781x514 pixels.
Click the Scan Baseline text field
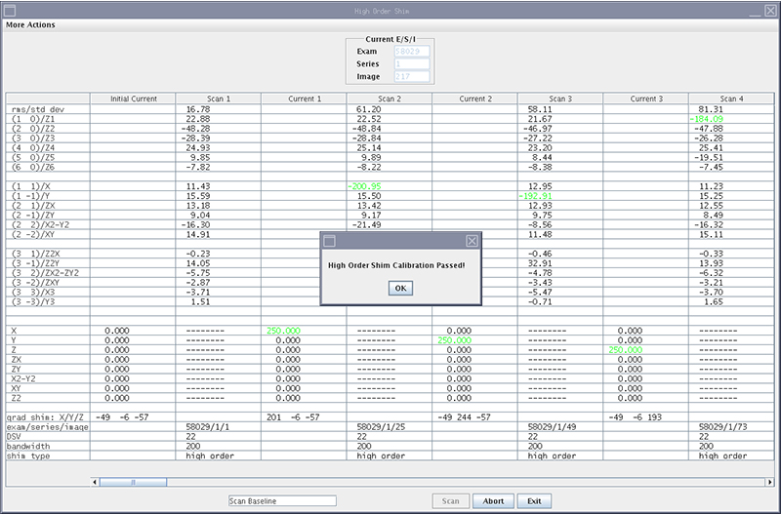click(x=281, y=501)
